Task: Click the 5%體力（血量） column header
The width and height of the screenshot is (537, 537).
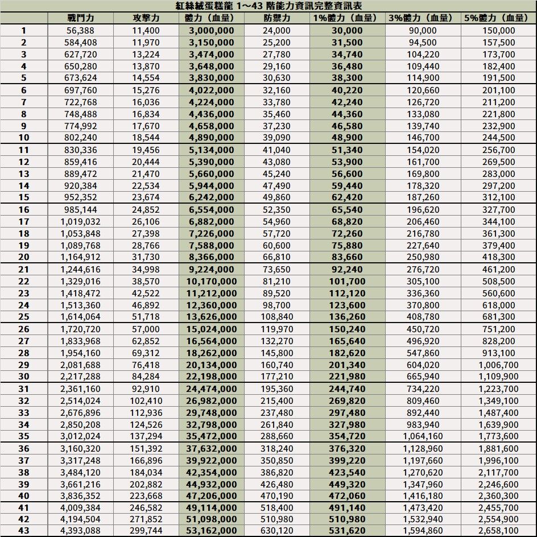Action: (499, 18)
